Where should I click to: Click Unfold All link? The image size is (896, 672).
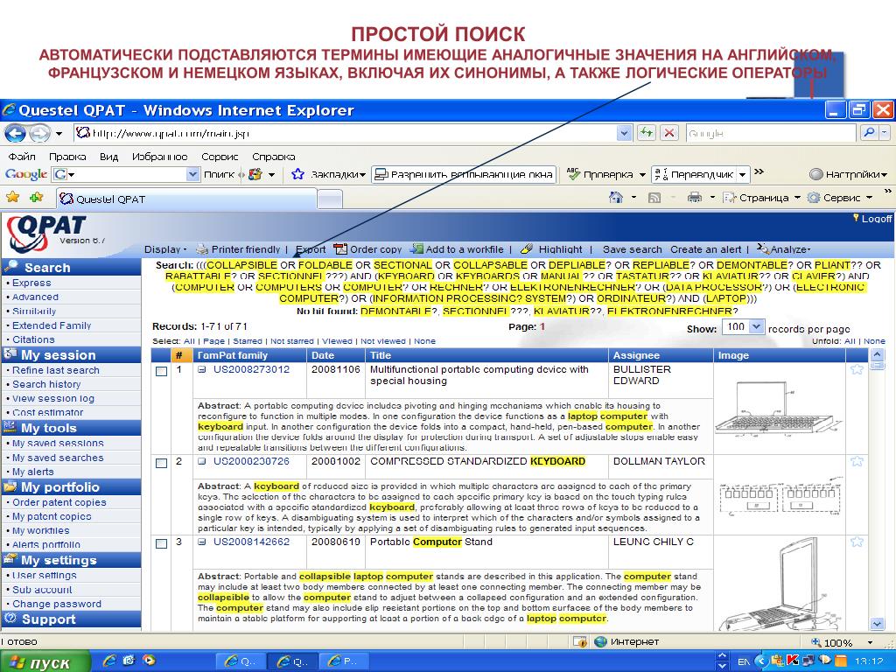[x=850, y=341]
